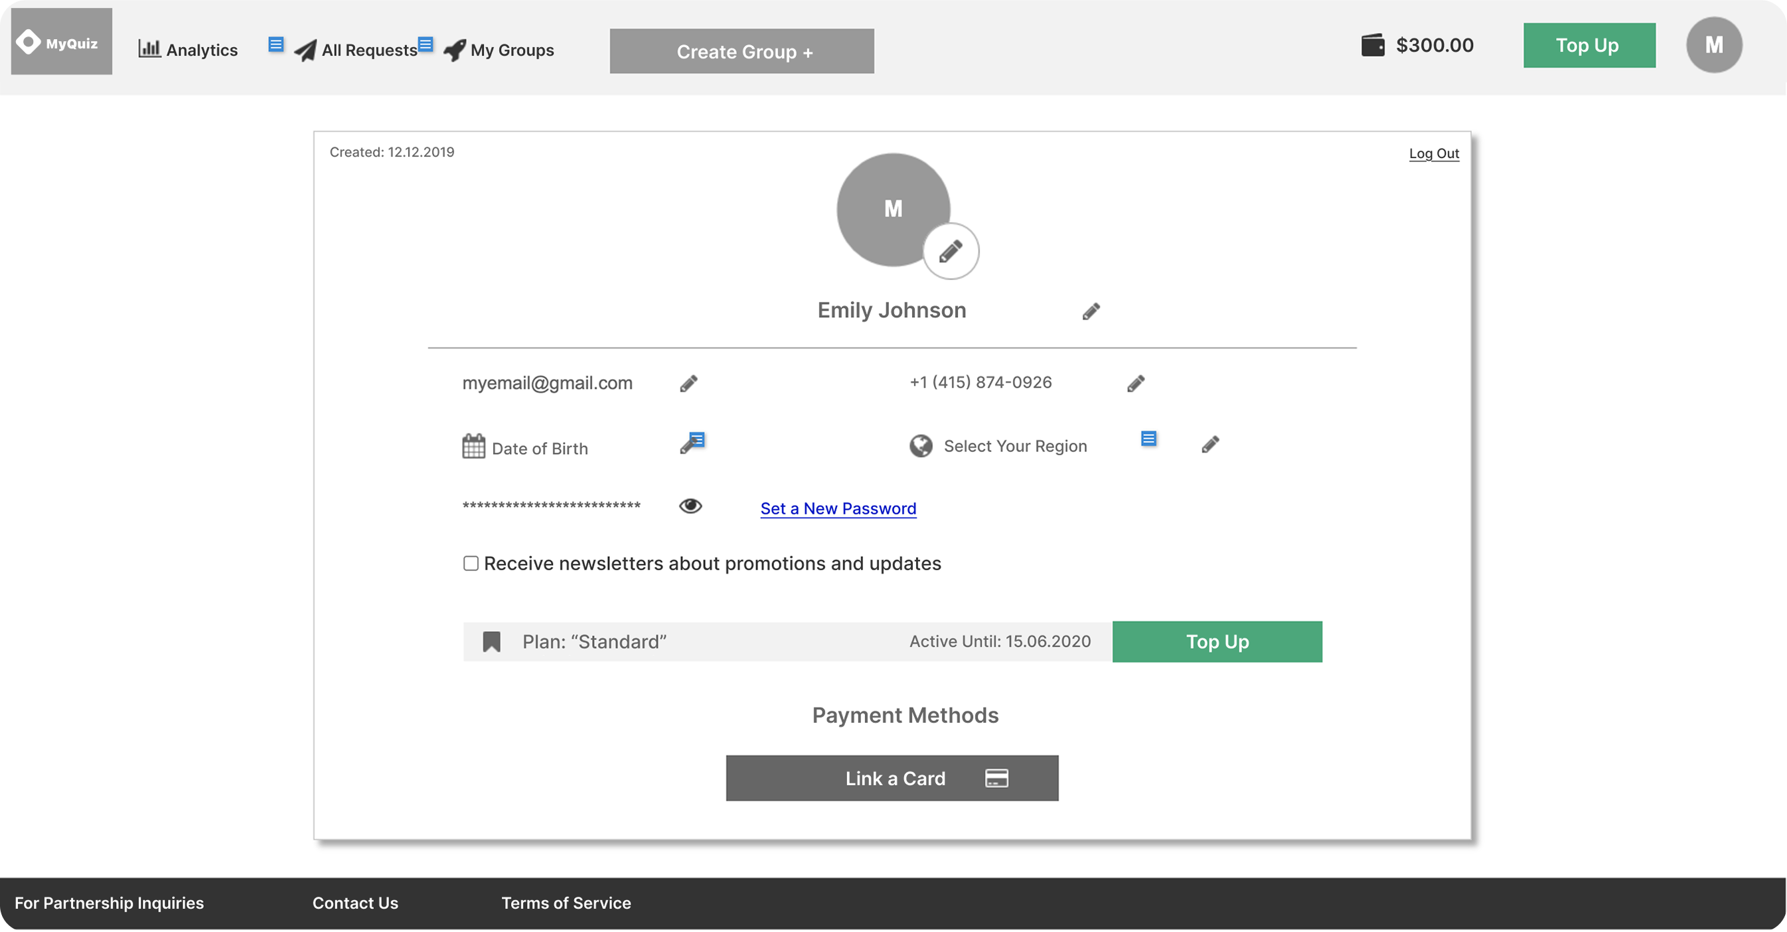Click pencil icon beside Select Your Region
1787x932 pixels.
tap(1210, 445)
